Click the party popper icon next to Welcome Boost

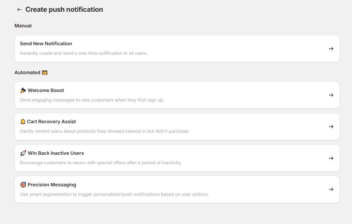click(23, 90)
